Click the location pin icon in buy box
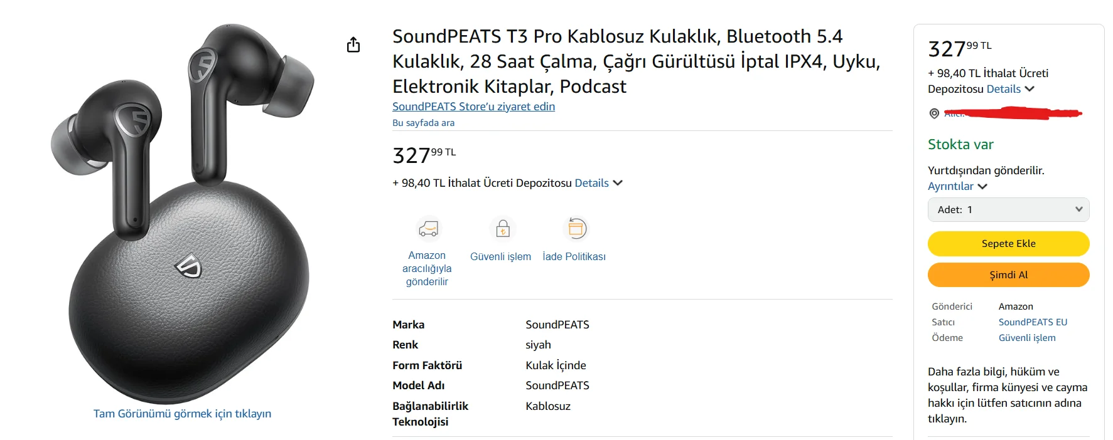This screenshot has height=440, width=1113. tap(934, 113)
